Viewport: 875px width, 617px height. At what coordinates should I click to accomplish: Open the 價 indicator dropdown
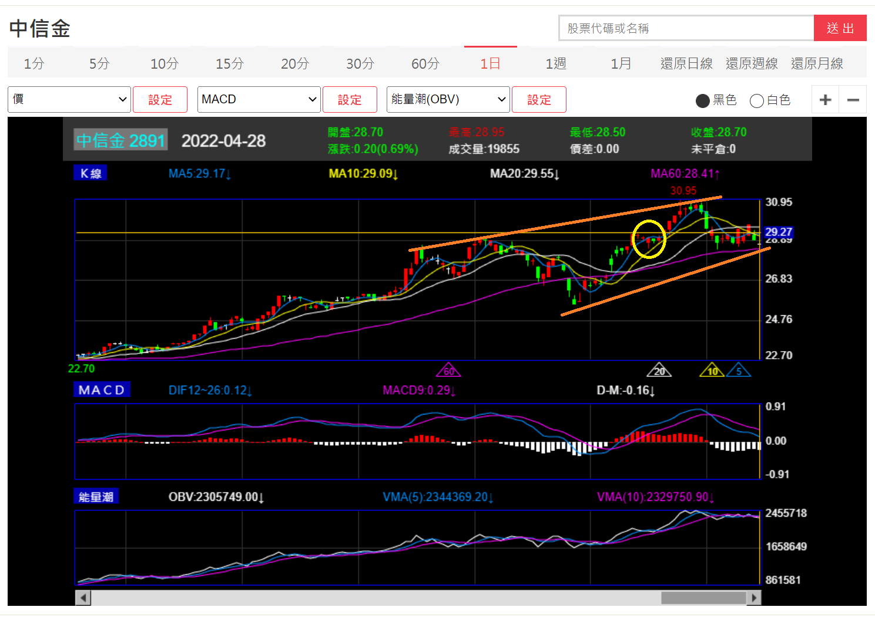click(x=69, y=99)
